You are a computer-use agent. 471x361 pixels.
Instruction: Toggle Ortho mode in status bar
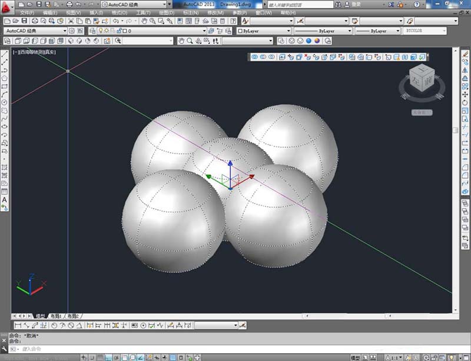click(108, 357)
